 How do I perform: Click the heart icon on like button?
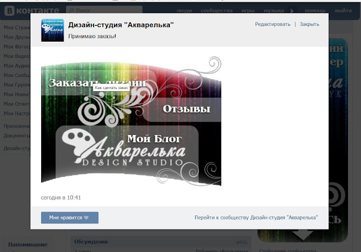click(x=86, y=218)
